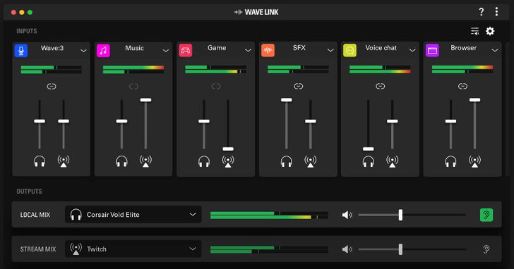Open Twitch stream output dropdown

[x=133, y=249]
